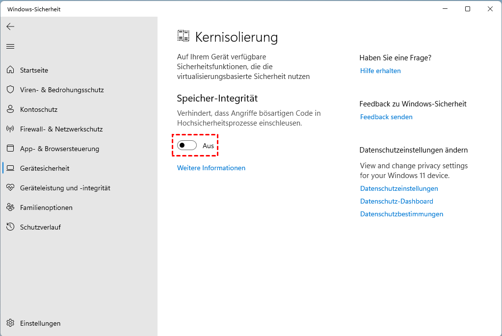This screenshot has height=336, width=502.
Task: Open the Datenschutzeinstellungen link
Action: pos(399,188)
